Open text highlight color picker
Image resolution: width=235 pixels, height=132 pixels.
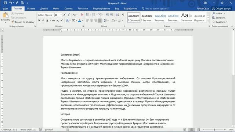(76, 21)
